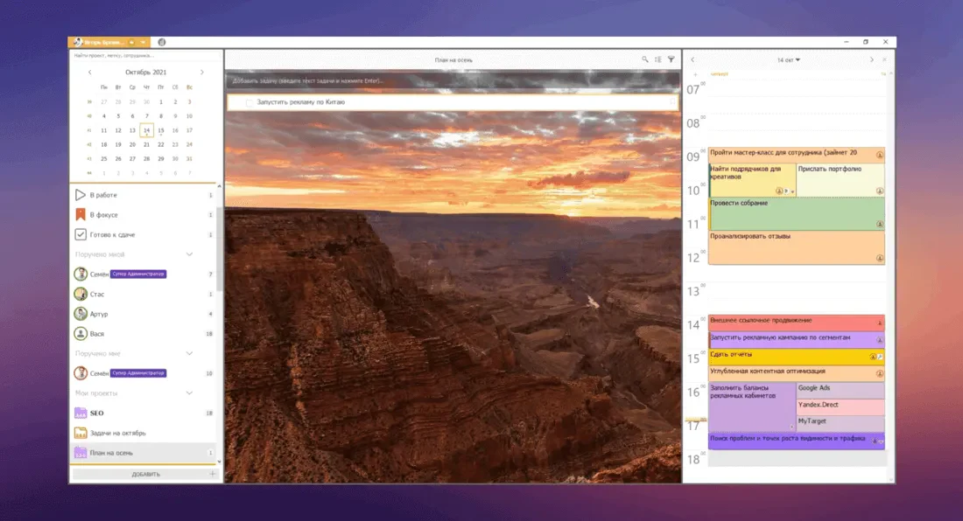Click the plus icon in day schedule

point(695,74)
